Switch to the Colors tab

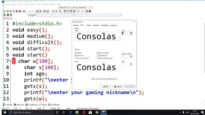click(88, 25)
